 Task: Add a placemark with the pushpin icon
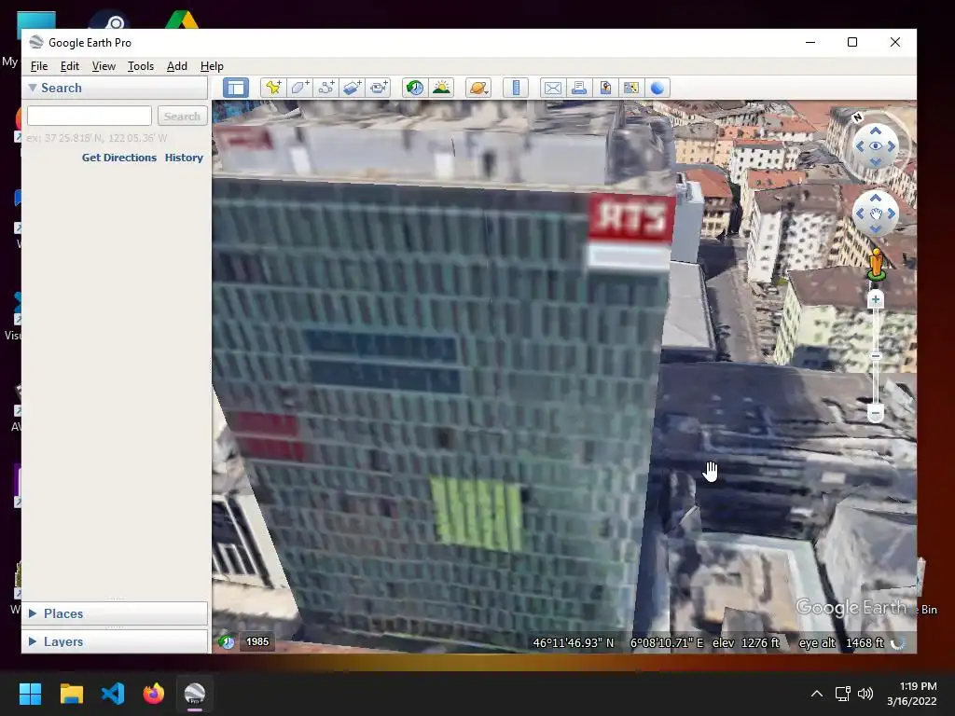tap(273, 88)
